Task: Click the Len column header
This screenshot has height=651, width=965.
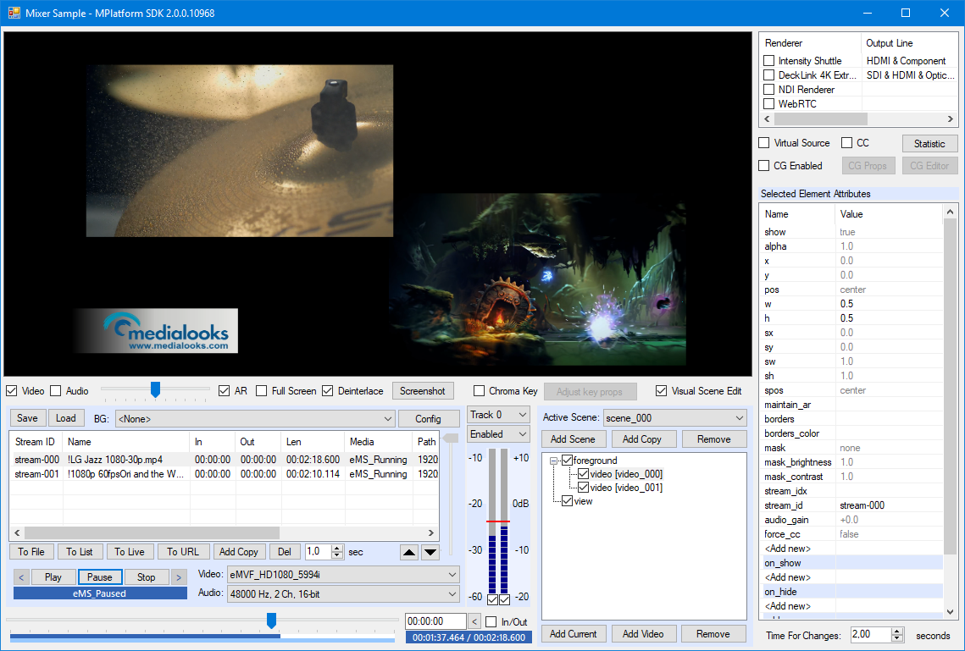Action: [x=313, y=442]
